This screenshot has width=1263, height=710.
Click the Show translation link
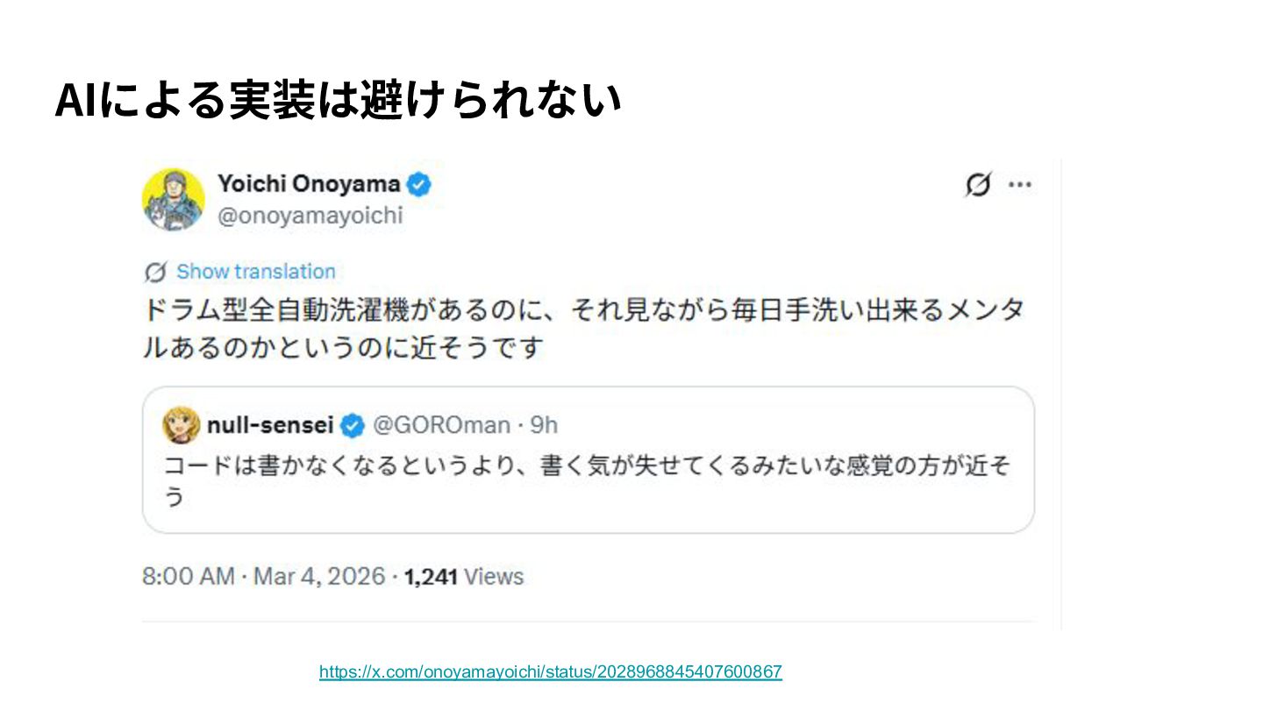pyautogui.click(x=256, y=272)
